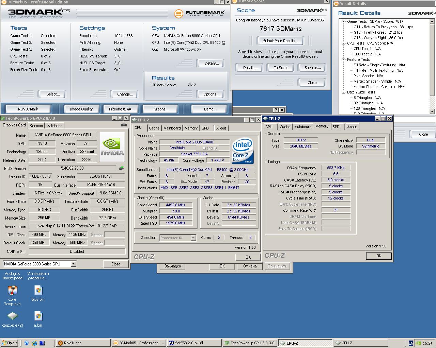Switch to TechPowerUp GPU-Z taskbar button

tap(249, 343)
